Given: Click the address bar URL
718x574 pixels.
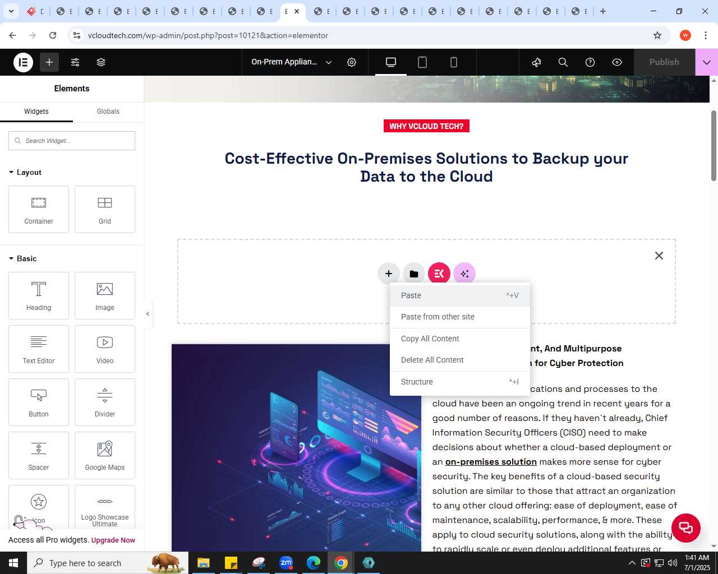Looking at the screenshot, I should 208,35.
